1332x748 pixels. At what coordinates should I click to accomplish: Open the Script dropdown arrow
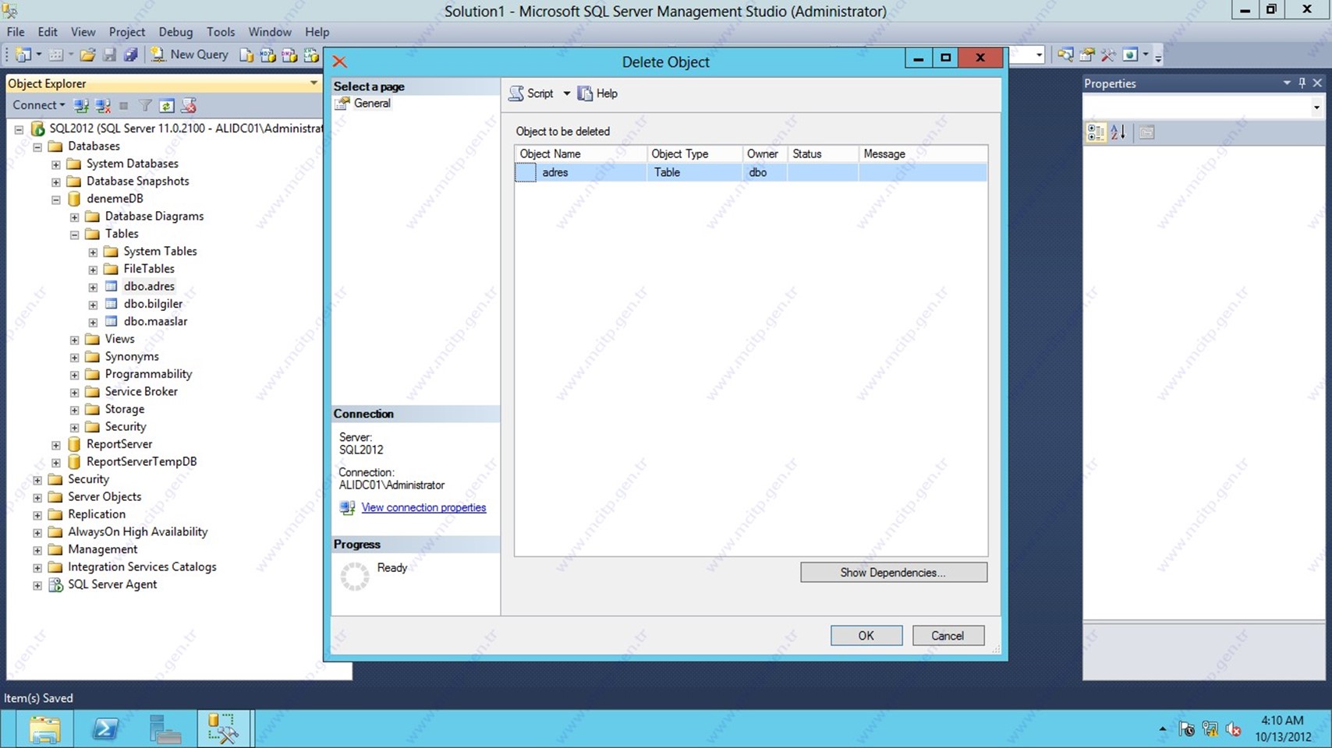(x=566, y=93)
